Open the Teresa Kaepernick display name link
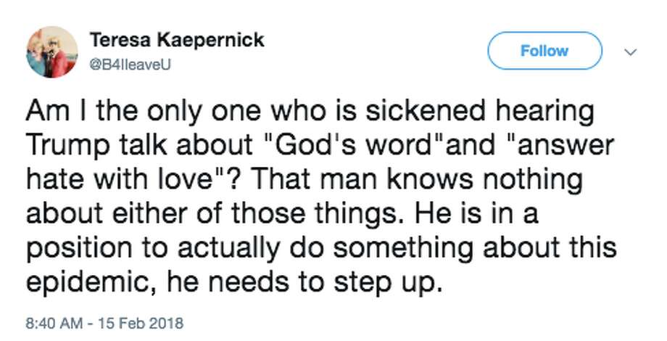The height and width of the screenshot is (341, 667). point(176,41)
